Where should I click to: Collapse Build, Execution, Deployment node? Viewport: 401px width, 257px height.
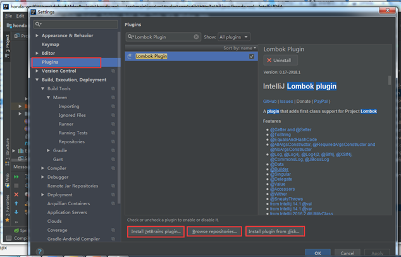pyautogui.click(x=37, y=80)
